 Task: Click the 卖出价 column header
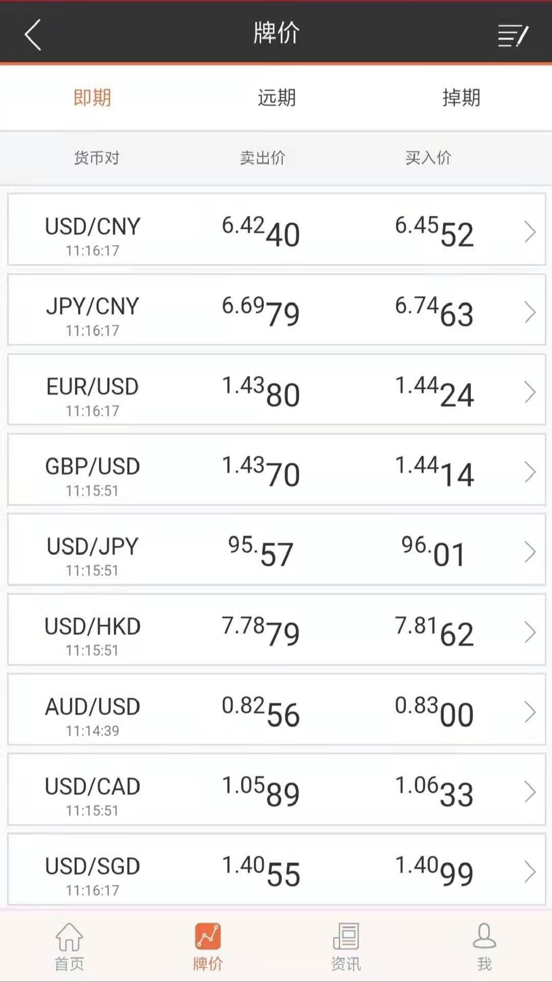click(262, 158)
